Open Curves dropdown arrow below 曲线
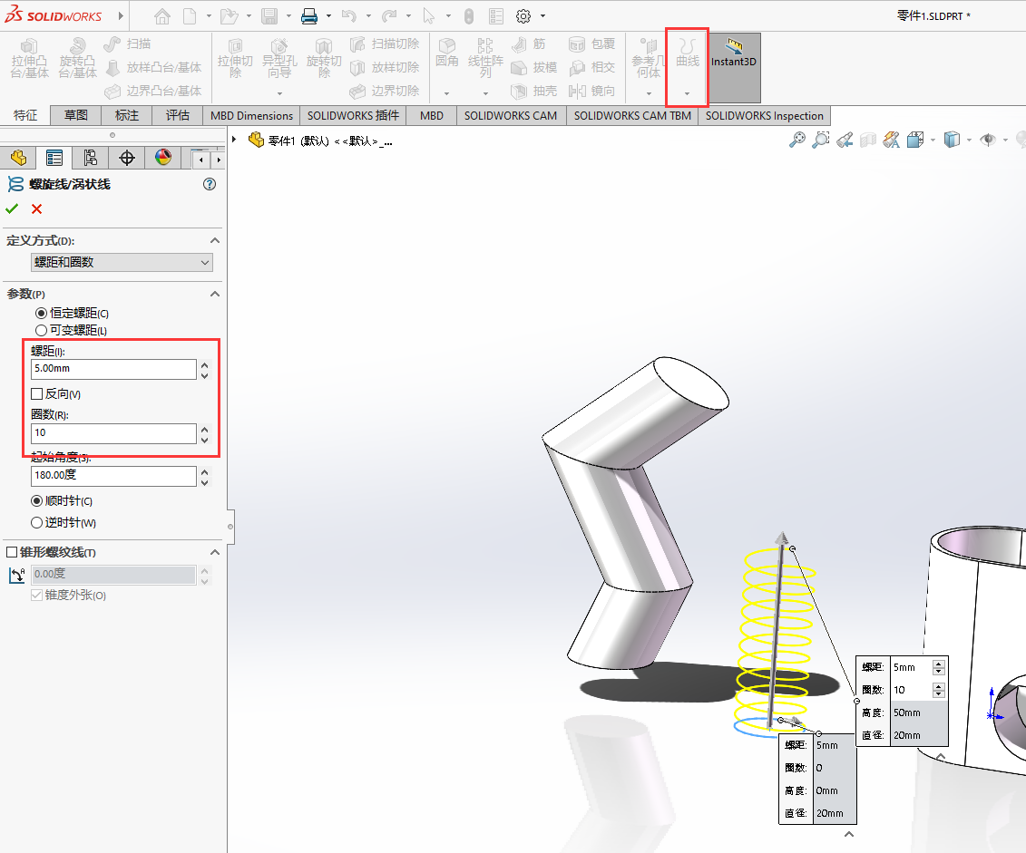 [687, 93]
